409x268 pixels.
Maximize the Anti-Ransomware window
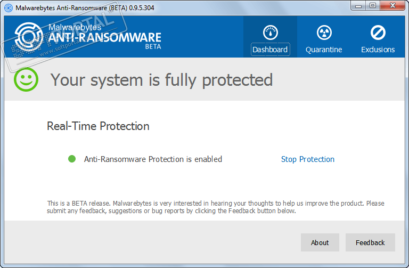373,5
